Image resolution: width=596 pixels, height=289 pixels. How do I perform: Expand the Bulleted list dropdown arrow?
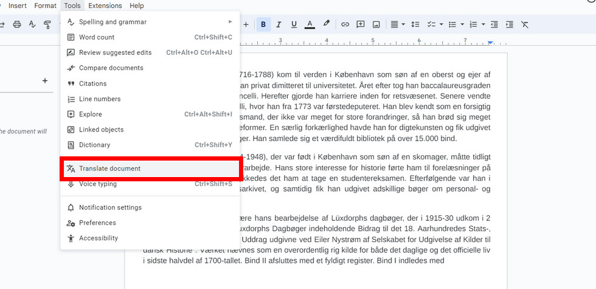[x=462, y=25]
